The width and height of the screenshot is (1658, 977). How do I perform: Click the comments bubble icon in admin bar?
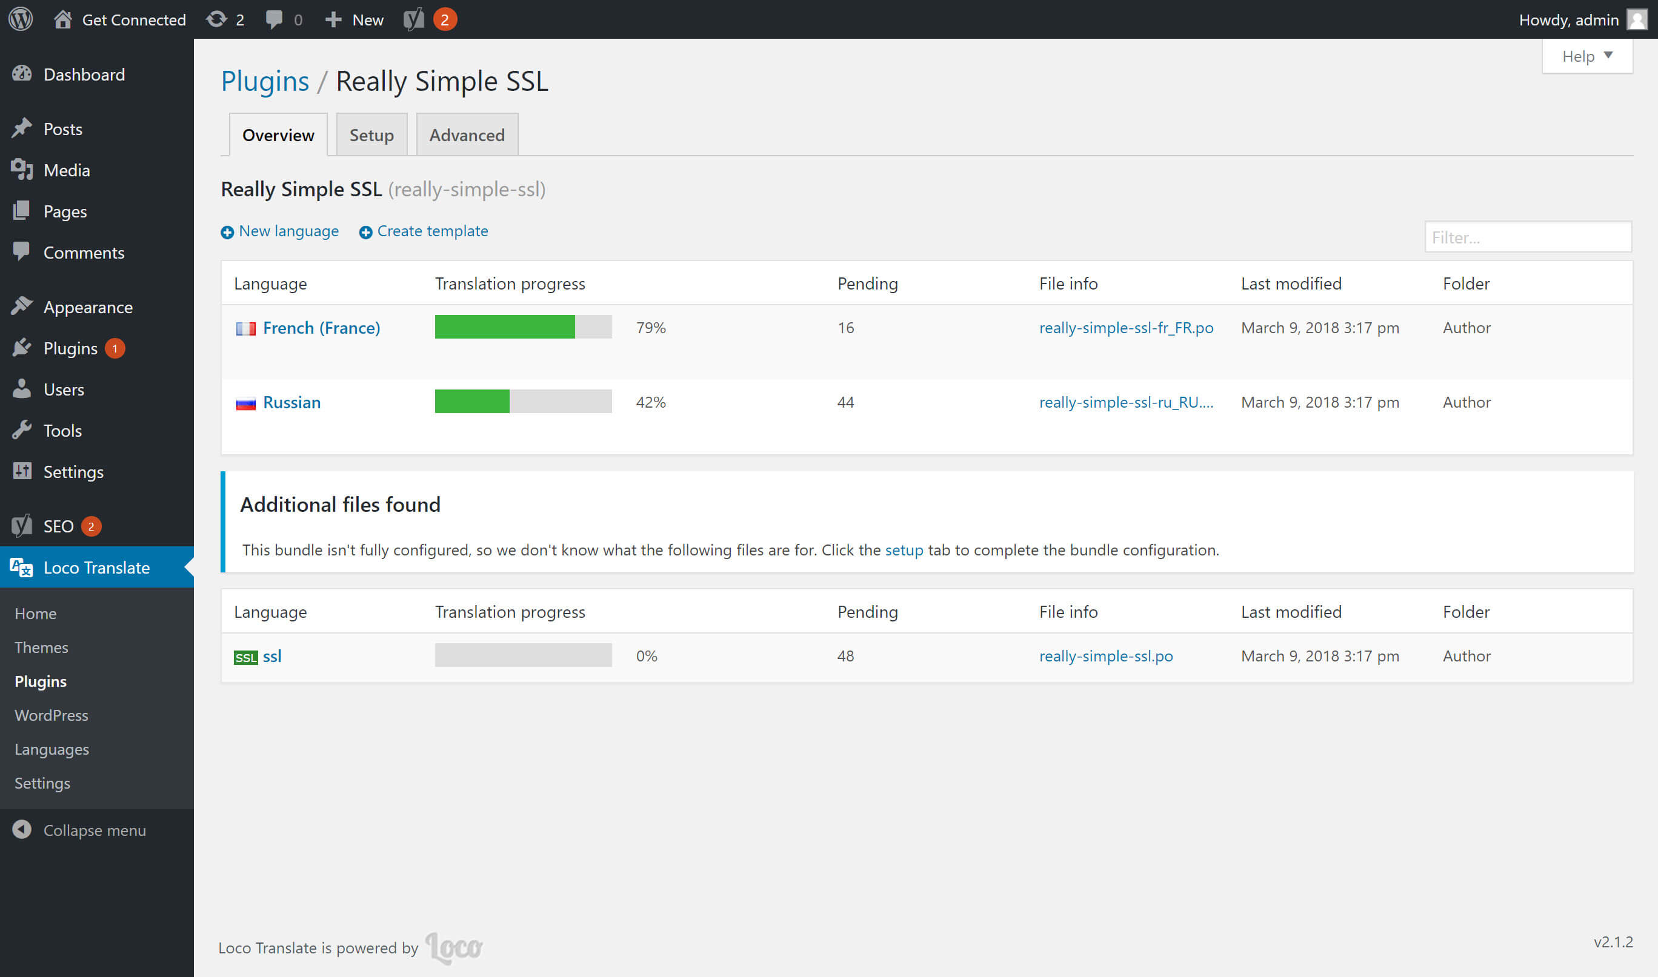click(x=274, y=19)
